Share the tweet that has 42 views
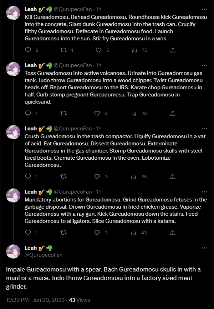The image size is (214, 309). click(x=173, y=233)
